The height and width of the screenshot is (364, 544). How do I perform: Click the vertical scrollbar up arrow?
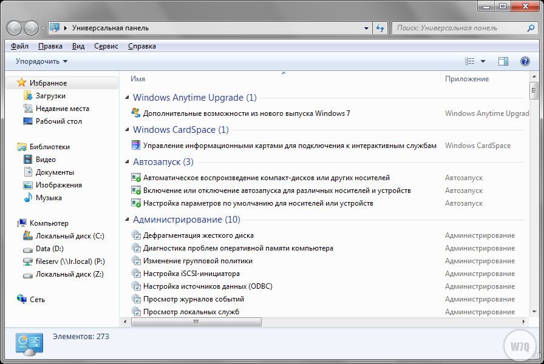(x=534, y=76)
